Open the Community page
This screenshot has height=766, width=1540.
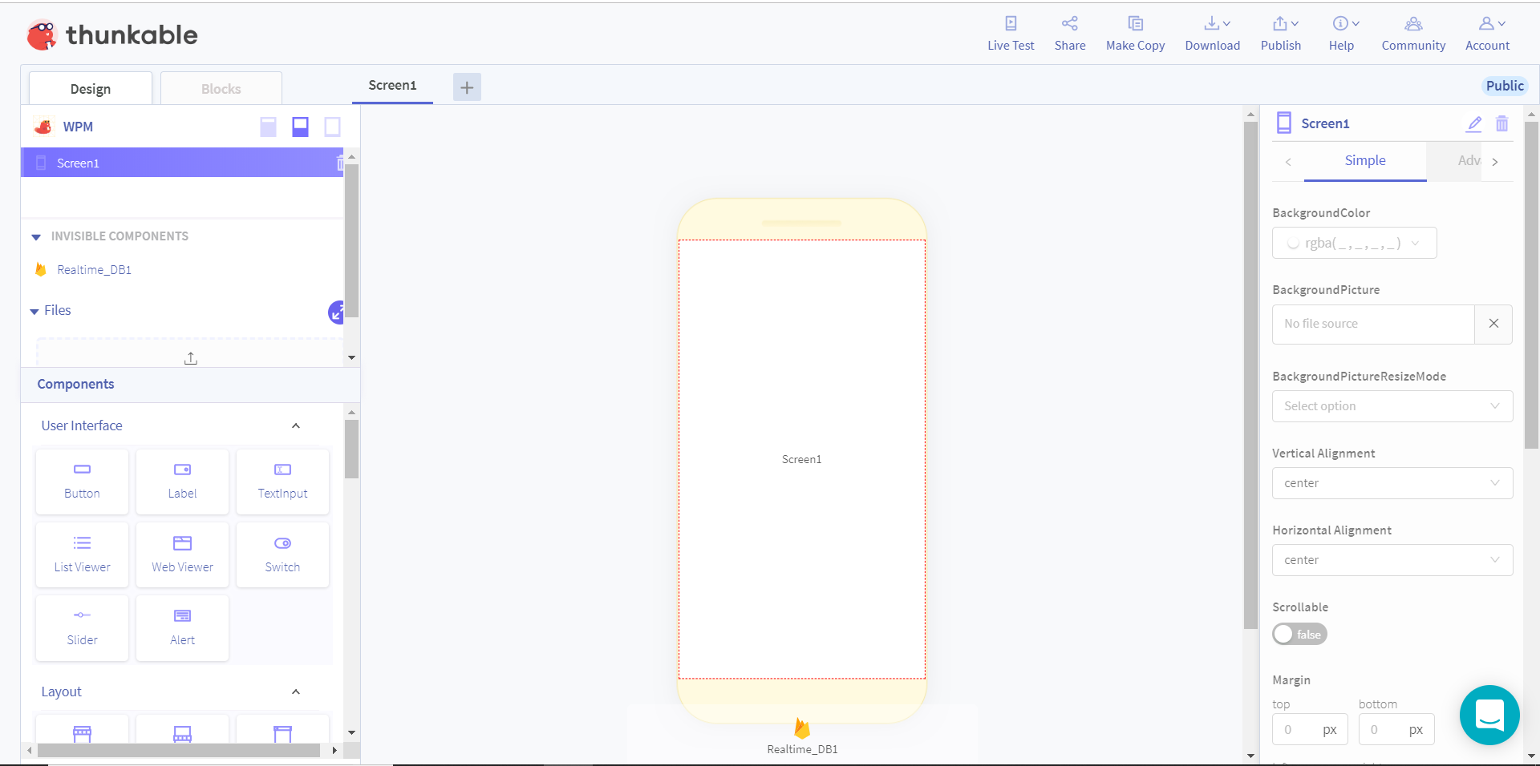[1413, 34]
